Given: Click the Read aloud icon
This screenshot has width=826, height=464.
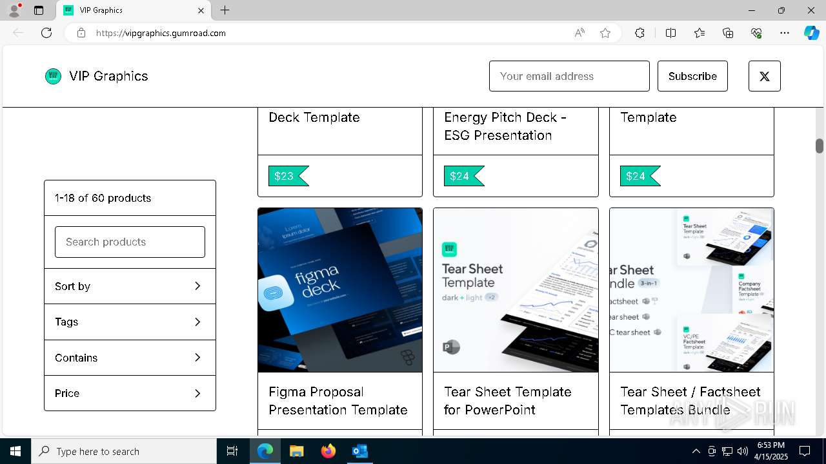Looking at the screenshot, I should (x=579, y=33).
